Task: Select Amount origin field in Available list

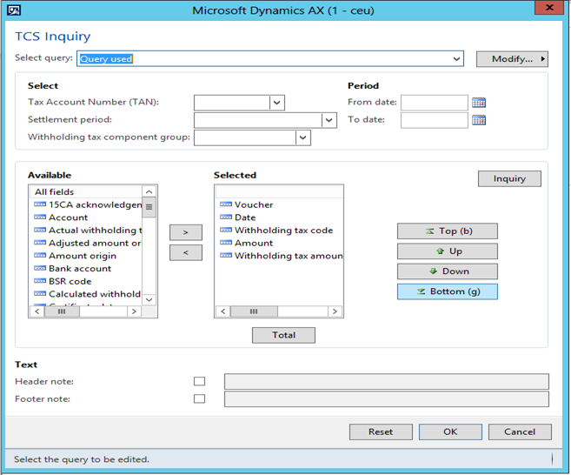Action: pos(75,256)
